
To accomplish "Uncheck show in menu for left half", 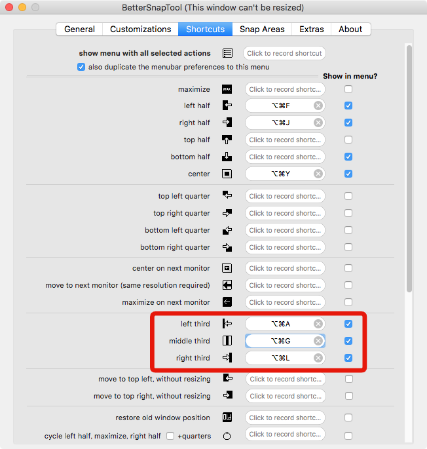I will (348, 106).
